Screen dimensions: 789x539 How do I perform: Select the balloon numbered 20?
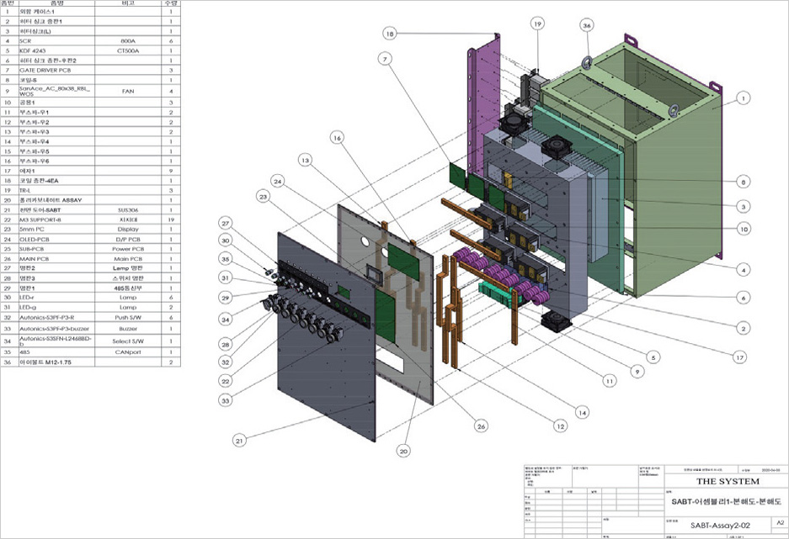coord(403,452)
